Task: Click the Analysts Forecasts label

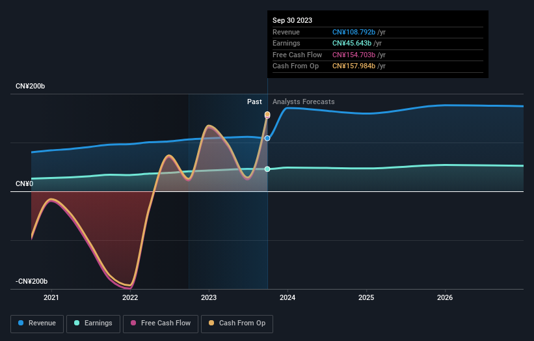Action: (x=304, y=102)
